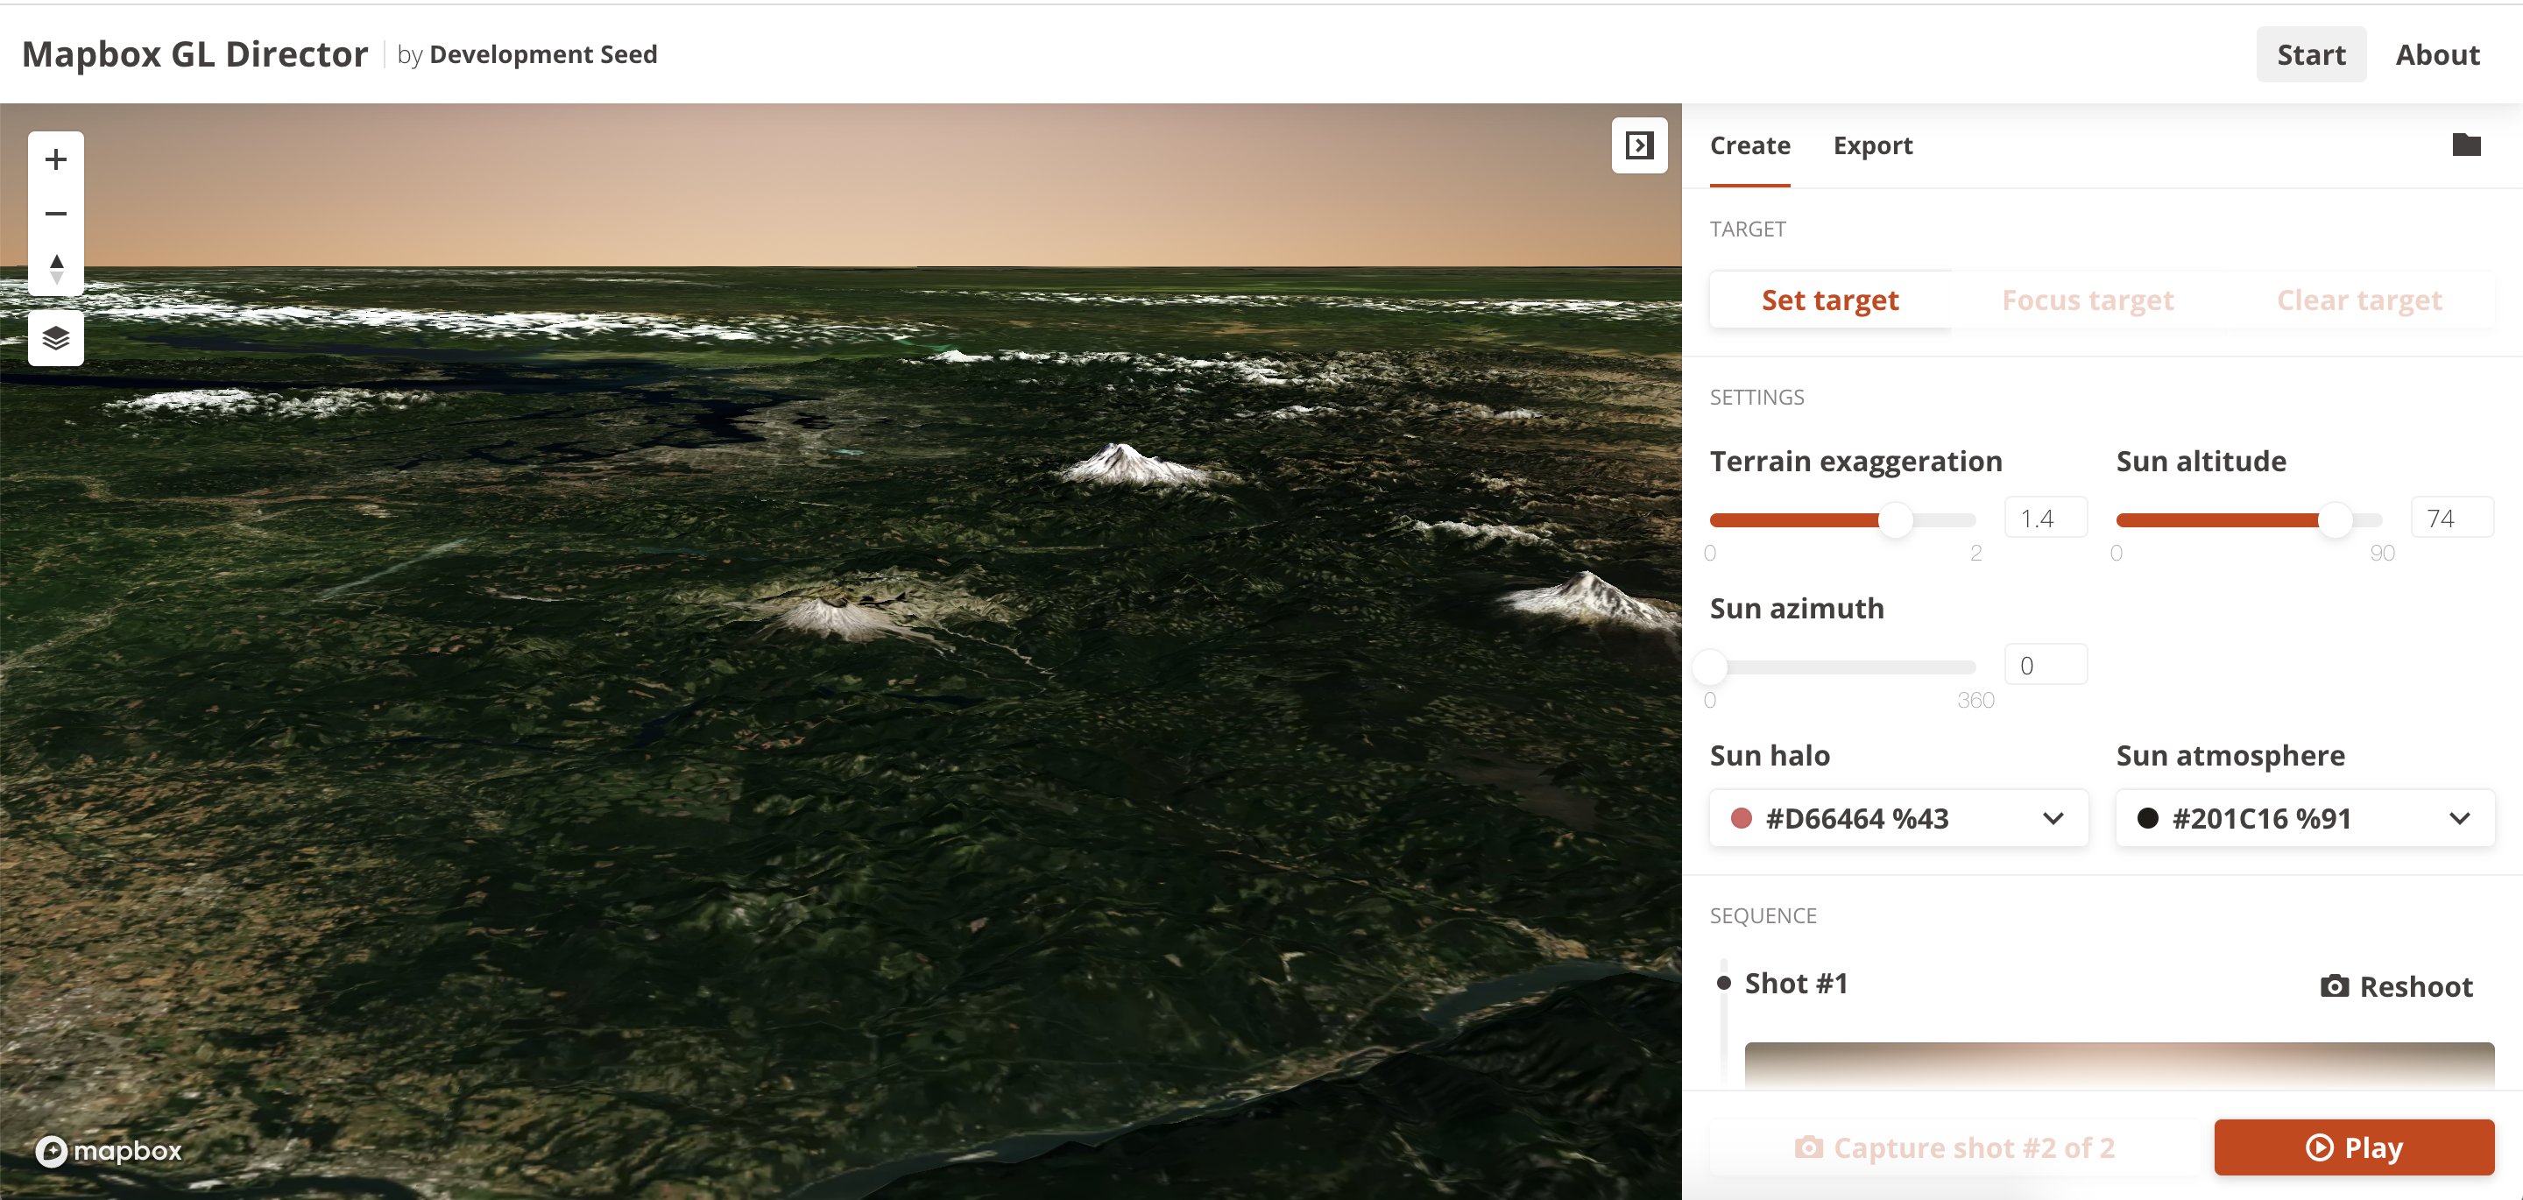The image size is (2523, 1200).
Task: Click the Focus target button
Action: 2087,300
